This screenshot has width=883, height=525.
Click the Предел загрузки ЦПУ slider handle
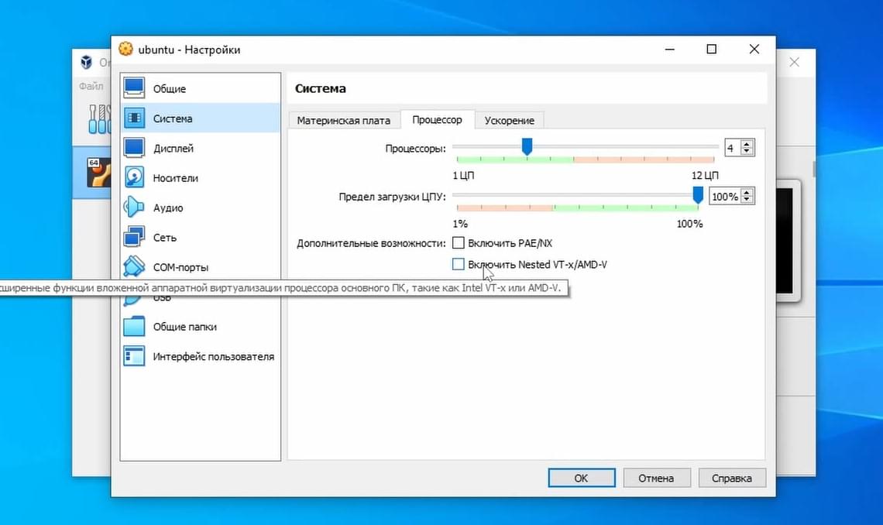click(x=698, y=195)
